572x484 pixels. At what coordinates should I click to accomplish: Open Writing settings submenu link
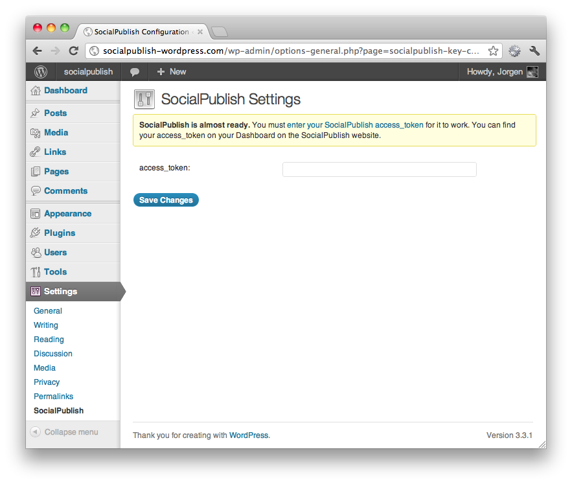pos(46,325)
